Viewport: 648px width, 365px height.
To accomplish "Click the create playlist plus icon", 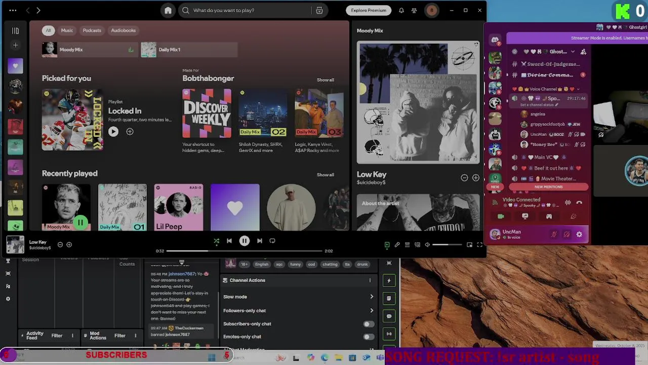I will coord(15,45).
